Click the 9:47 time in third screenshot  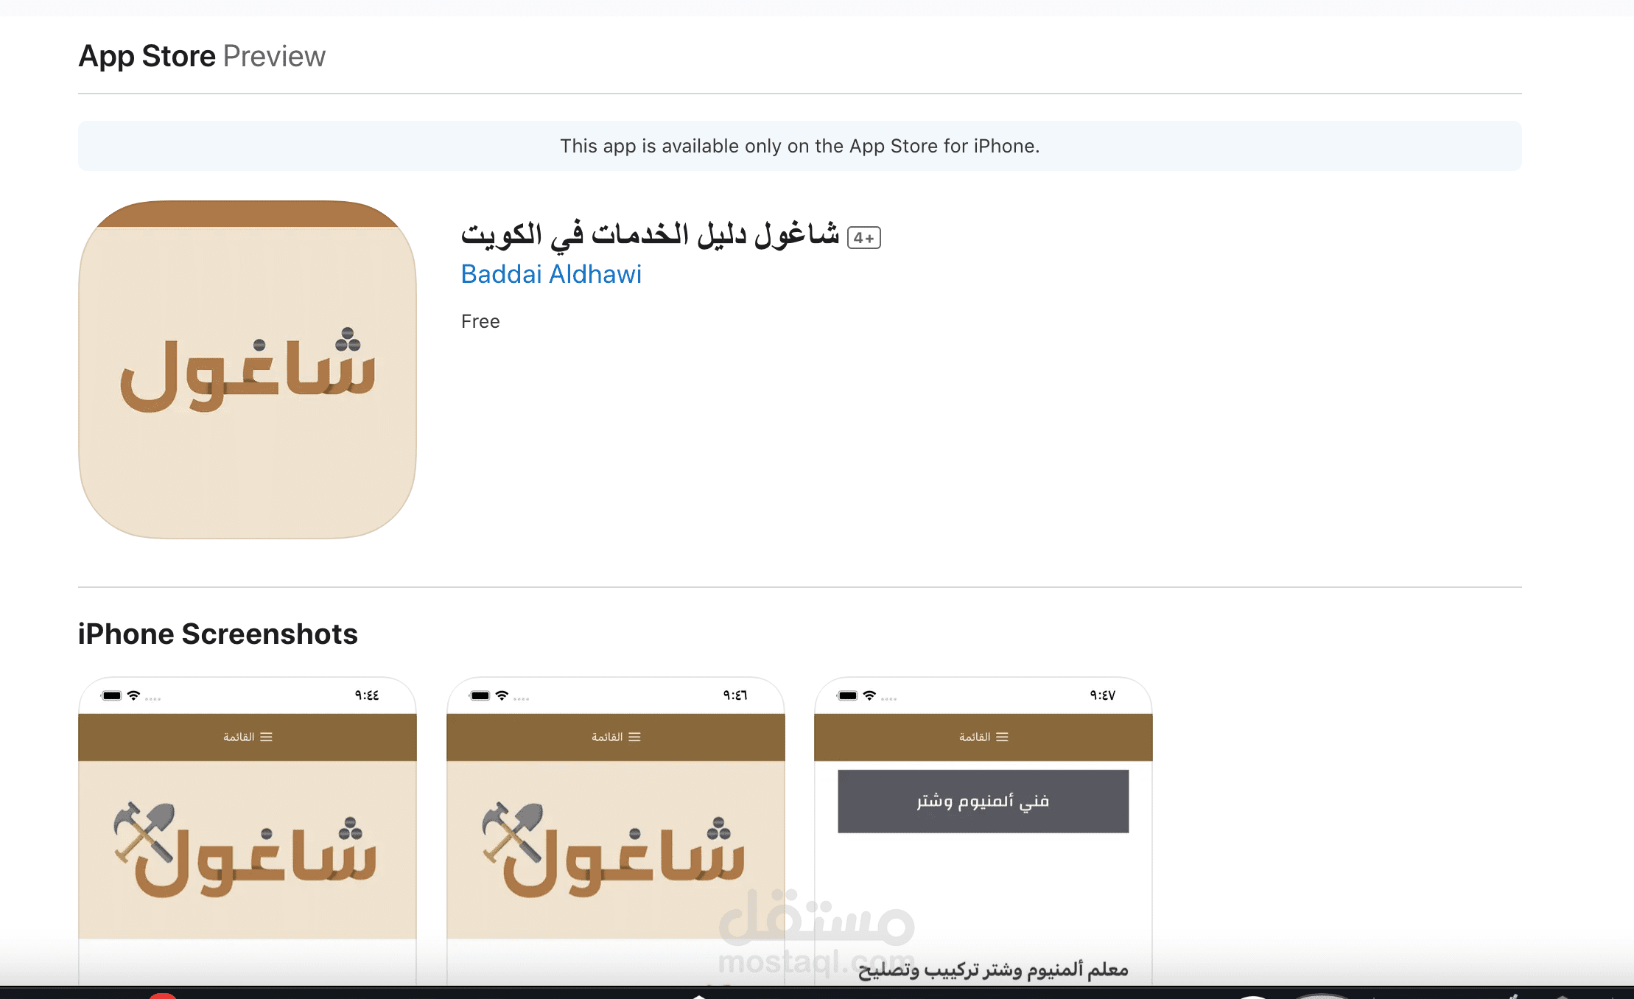tap(1103, 695)
